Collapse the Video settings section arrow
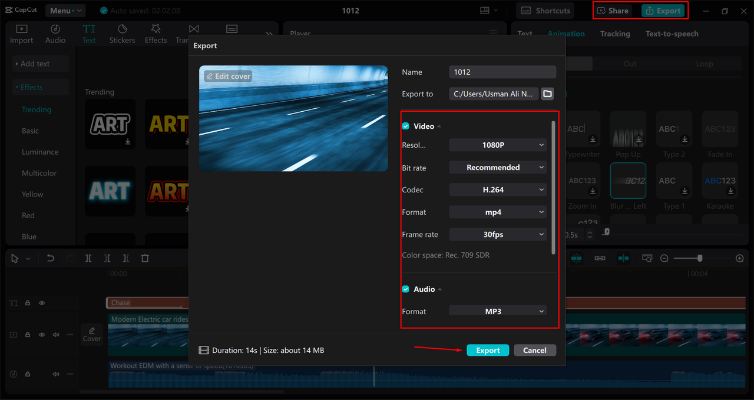This screenshot has width=754, height=400. [x=439, y=126]
